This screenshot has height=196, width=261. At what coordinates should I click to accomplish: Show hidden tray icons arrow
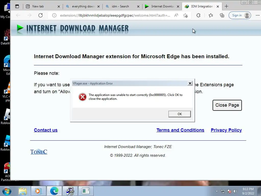click(217, 191)
